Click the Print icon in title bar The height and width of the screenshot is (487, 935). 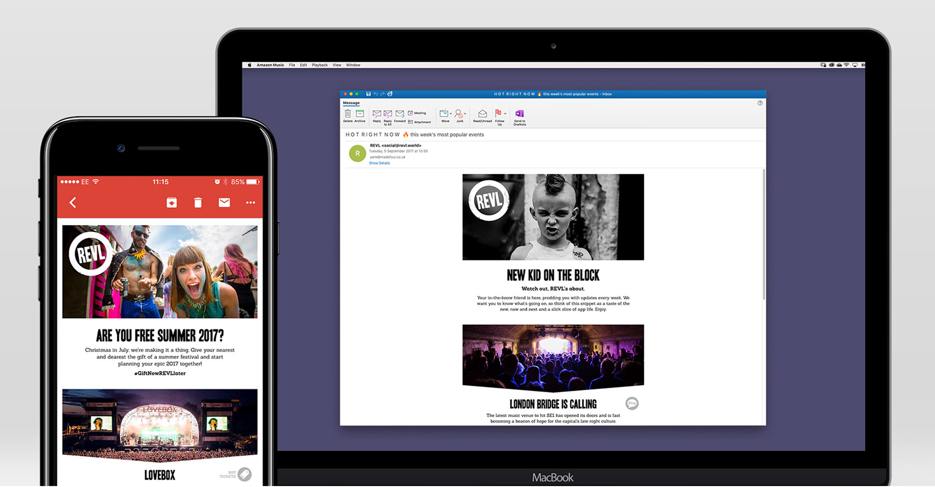pyautogui.click(x=390, y=94)
